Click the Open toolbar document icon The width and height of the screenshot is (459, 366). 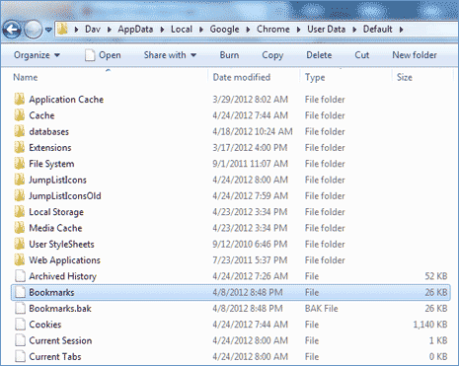point(90,55)
